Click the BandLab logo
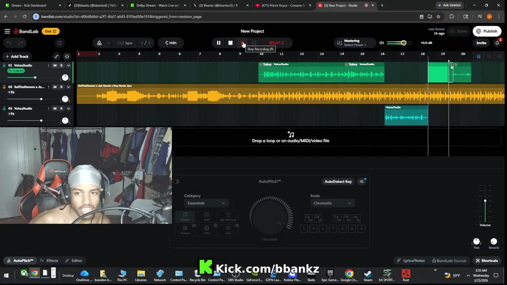This screenshot has width=507, height=285. tap(26, 31)
